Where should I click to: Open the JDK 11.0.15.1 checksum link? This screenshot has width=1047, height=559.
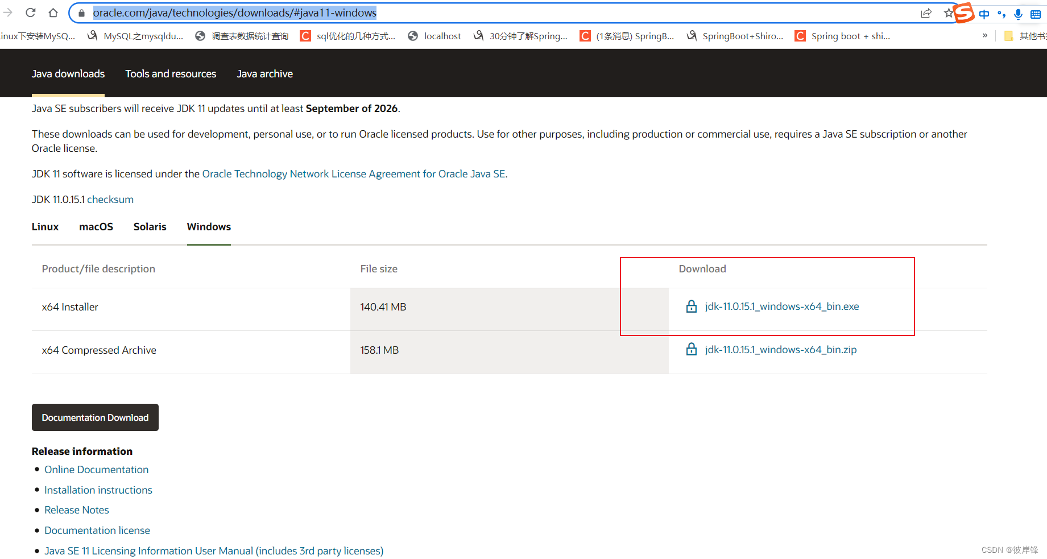pos(110,200)
